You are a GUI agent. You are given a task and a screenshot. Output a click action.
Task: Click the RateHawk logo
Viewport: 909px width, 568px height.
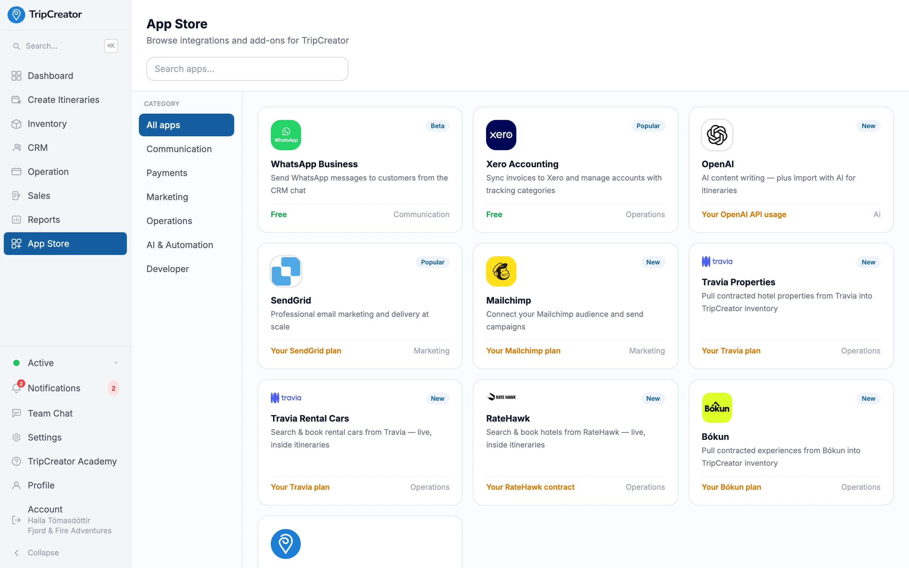pyautogui.click(x=501, y=397)
